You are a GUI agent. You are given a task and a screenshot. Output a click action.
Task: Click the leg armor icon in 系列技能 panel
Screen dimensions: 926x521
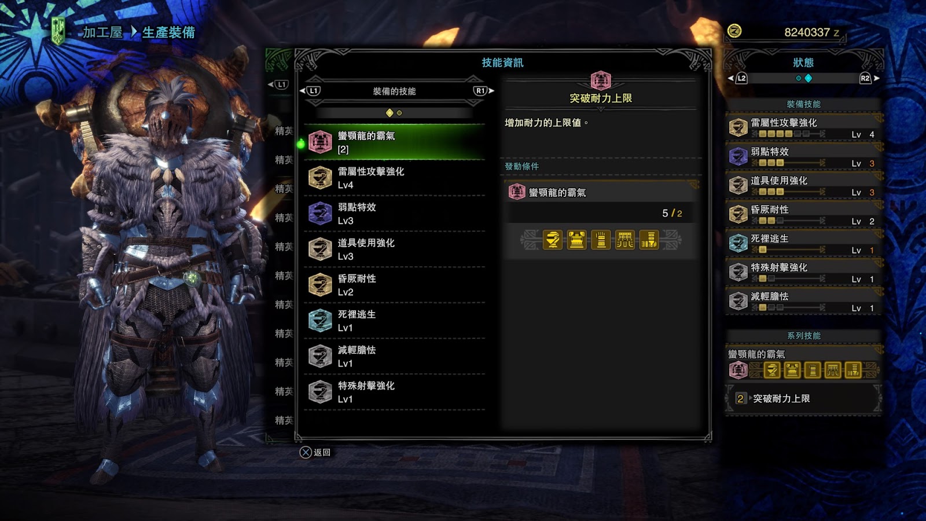click(x=853, y=370)
